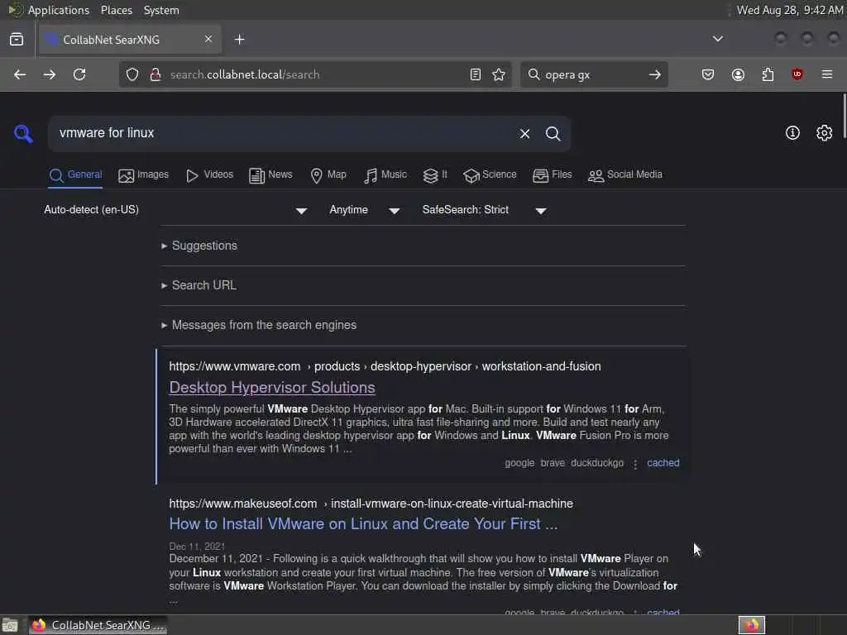Click Firefox workspace switcher in bottom panel

(751, 625)
